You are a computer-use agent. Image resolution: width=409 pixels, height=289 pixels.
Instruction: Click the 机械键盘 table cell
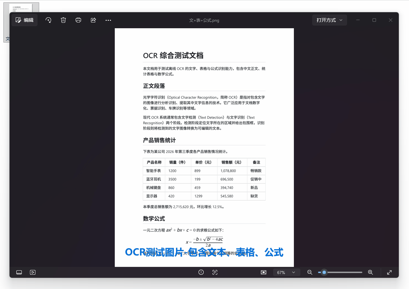154,188
